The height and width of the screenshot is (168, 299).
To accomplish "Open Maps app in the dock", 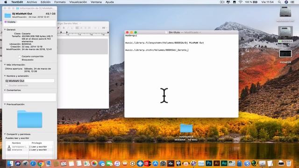I will pos(86,163).
